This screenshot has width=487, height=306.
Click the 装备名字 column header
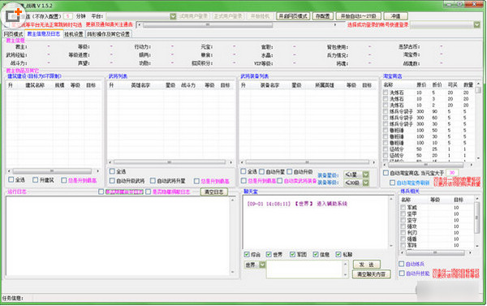[x=270, y=84]
